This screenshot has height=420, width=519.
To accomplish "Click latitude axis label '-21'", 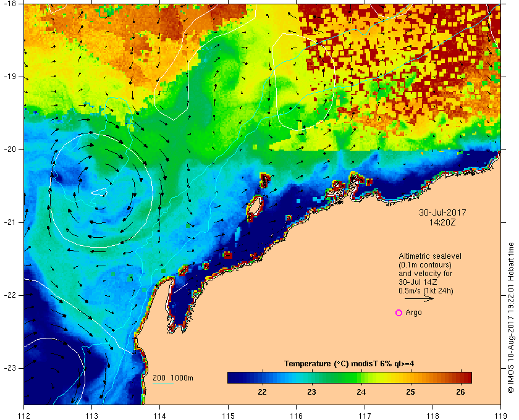I will click(9, 222).
